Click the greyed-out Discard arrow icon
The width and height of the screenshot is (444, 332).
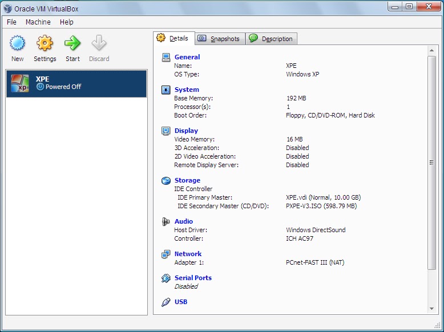[x=99, y=43]
